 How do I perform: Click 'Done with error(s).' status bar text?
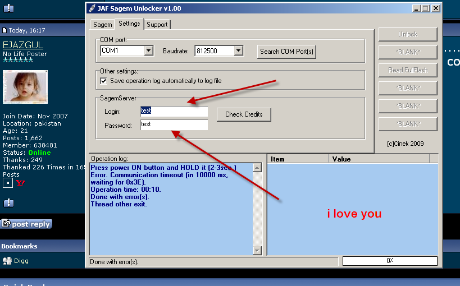tap(114, 262)
